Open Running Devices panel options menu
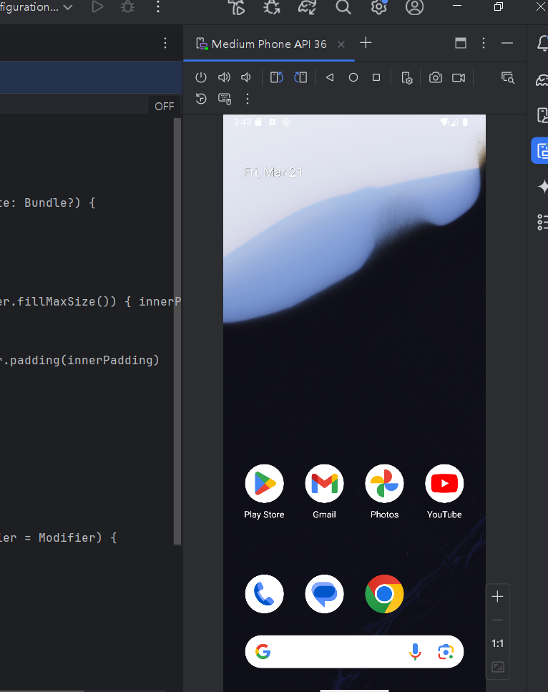This screenshot has width=548, height=692. pos(484,43)
